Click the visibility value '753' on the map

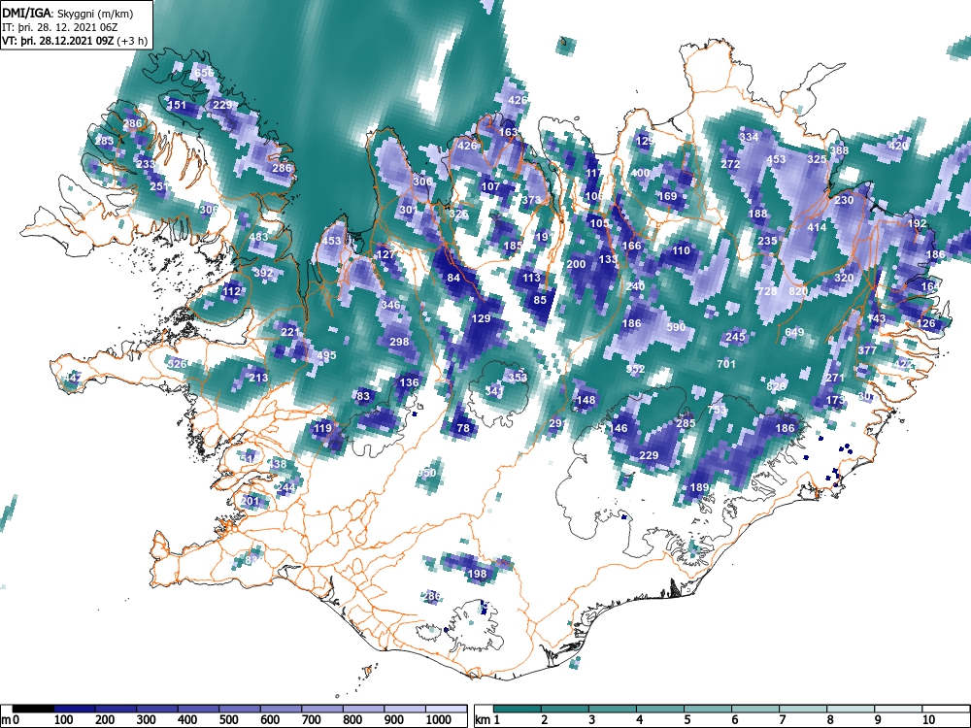[x=717, y=410]
